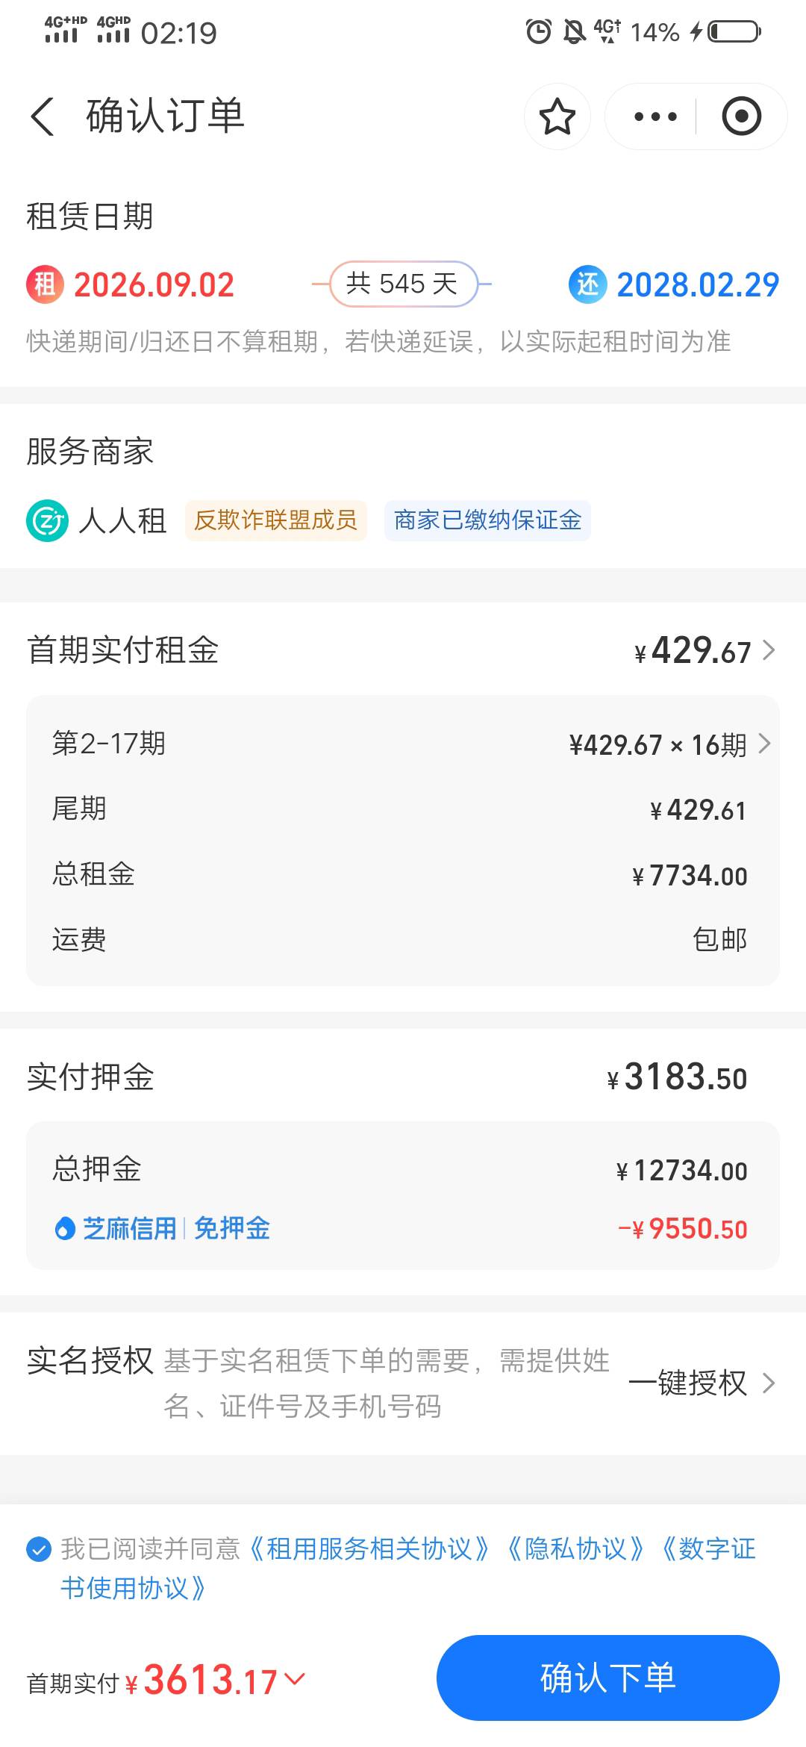The image size is (806, 1747).
Task: Open the 《隐私协议》 link
Action: coord(575,1549)
